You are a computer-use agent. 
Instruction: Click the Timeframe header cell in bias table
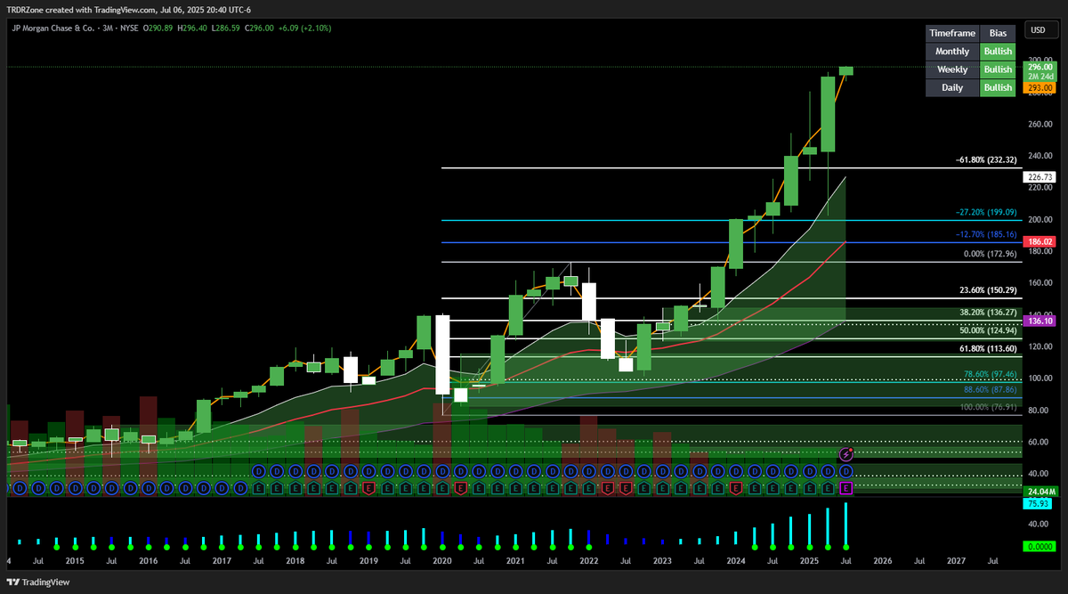point(951,33)
